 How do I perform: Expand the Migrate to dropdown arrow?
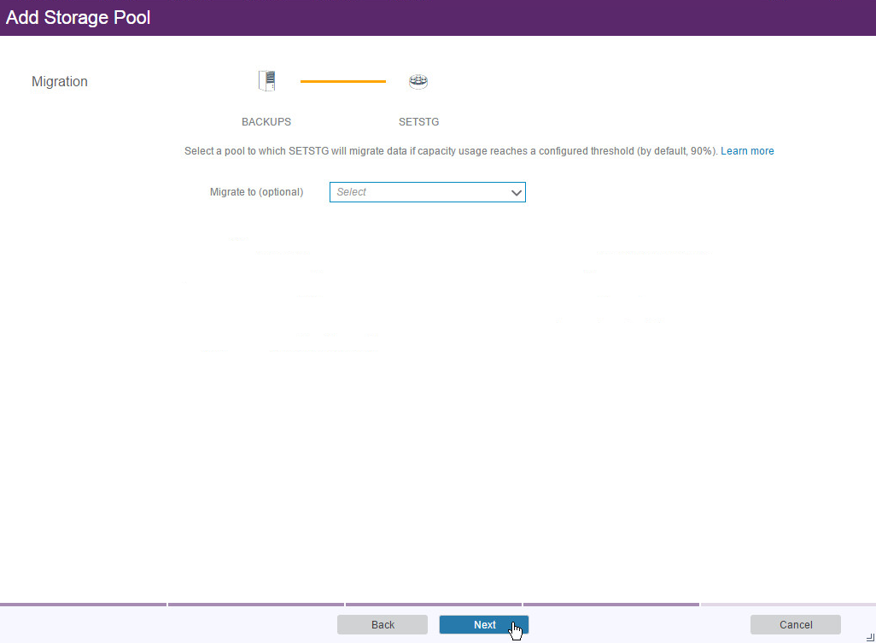pos(516,193)
